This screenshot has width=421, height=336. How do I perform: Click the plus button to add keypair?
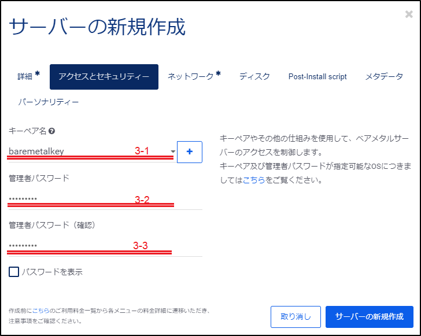pos(190,152)
